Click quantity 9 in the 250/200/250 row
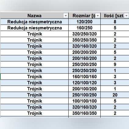 click(x=115, y=64)
